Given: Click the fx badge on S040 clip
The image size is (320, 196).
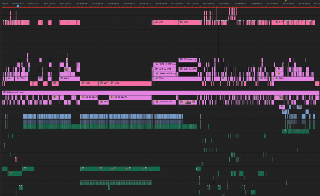Looking at the screenshot, I should 83,83.
